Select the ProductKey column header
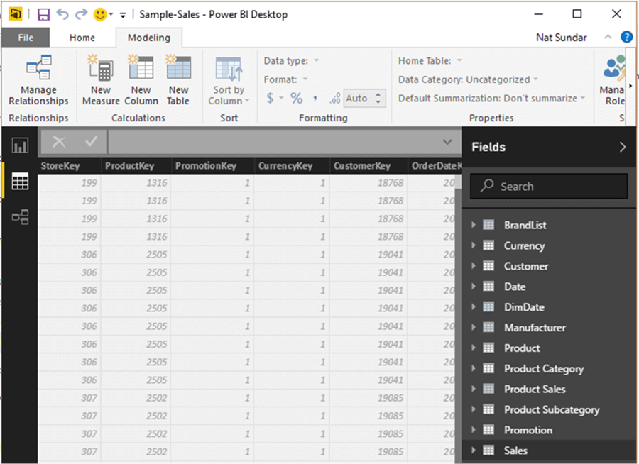This screenshot has width=639, height=464. point(136,166)
